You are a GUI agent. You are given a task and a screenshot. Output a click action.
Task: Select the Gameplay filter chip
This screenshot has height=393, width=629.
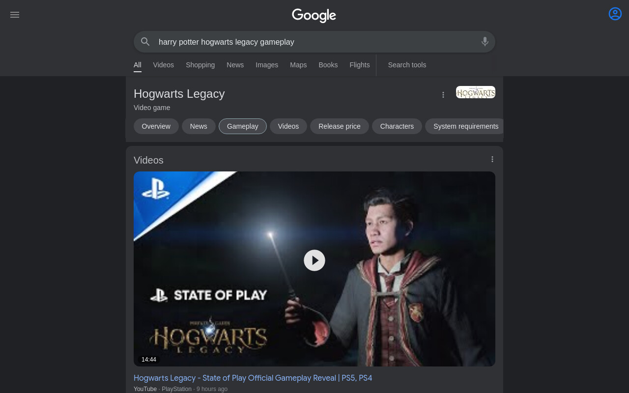click(243, 126)
